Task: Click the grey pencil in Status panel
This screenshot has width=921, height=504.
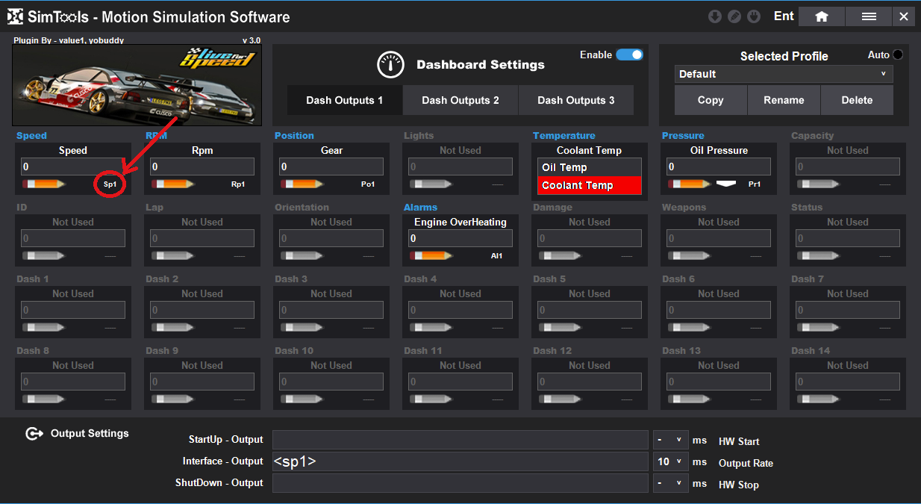Action: point(819,255)
